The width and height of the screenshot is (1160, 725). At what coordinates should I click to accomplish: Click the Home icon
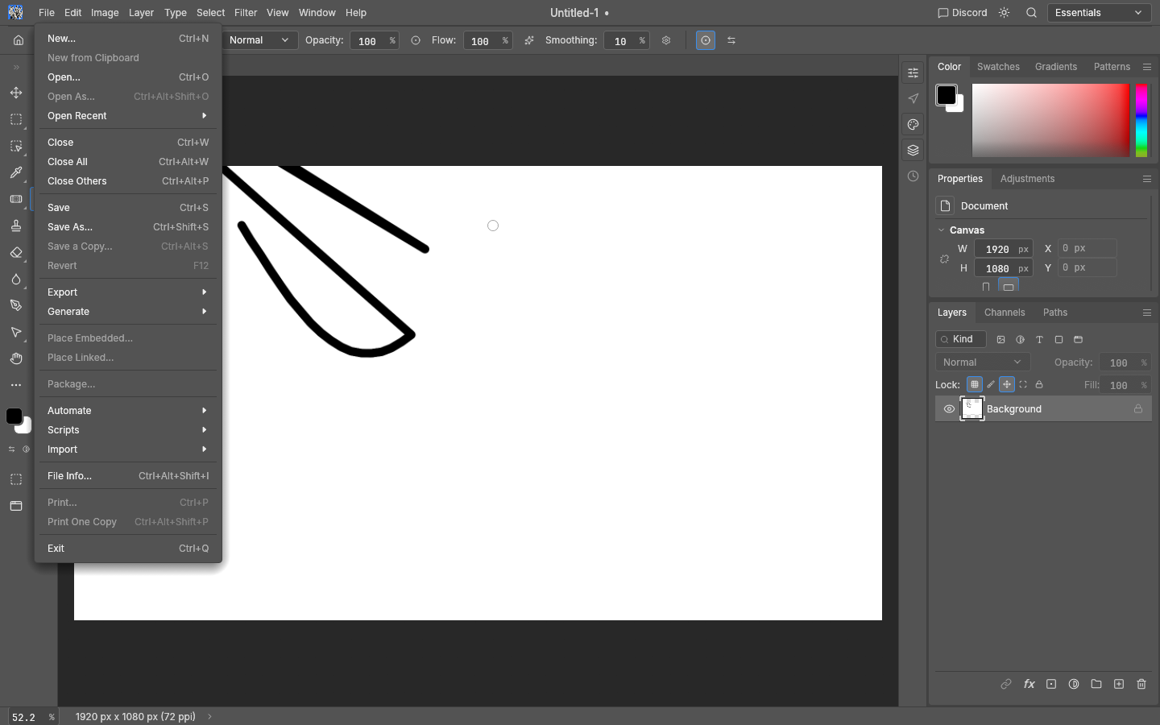point(19,40)
